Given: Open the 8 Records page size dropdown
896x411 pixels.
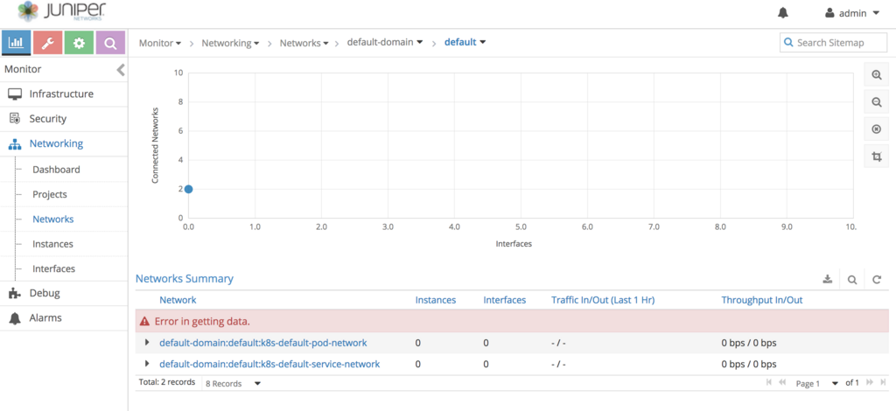Looking at the screenshot, I should (233, 383).
